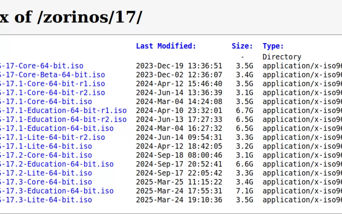Click date 2024-Sep-17 20:52:41
This screenshot has height=214, width=342.
tap(179, 164)
